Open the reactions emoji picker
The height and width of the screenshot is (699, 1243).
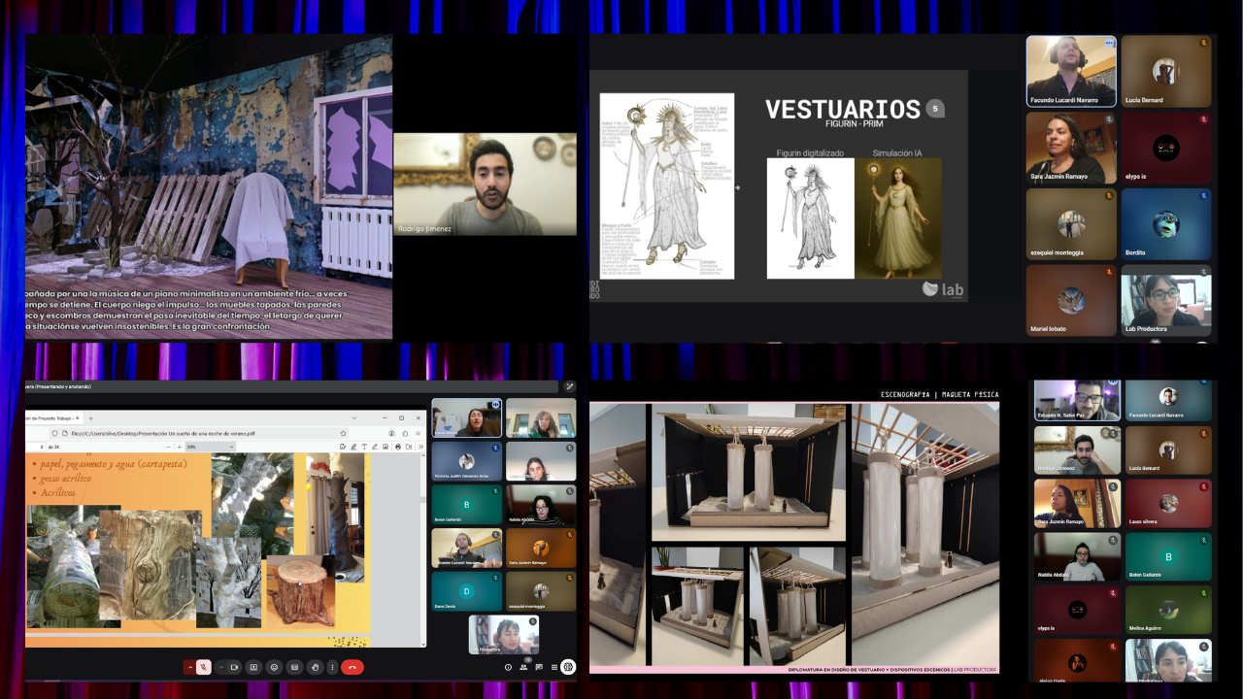274,667
